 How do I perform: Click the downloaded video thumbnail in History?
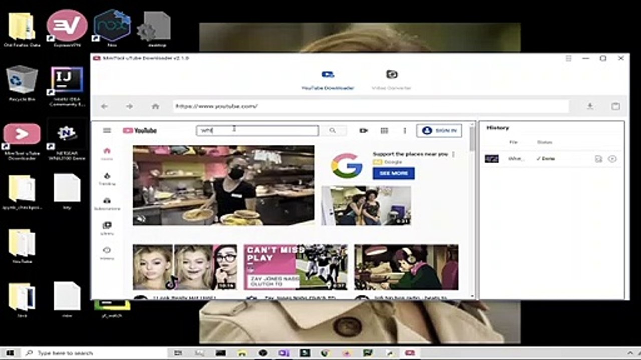(x=492, y=159)
